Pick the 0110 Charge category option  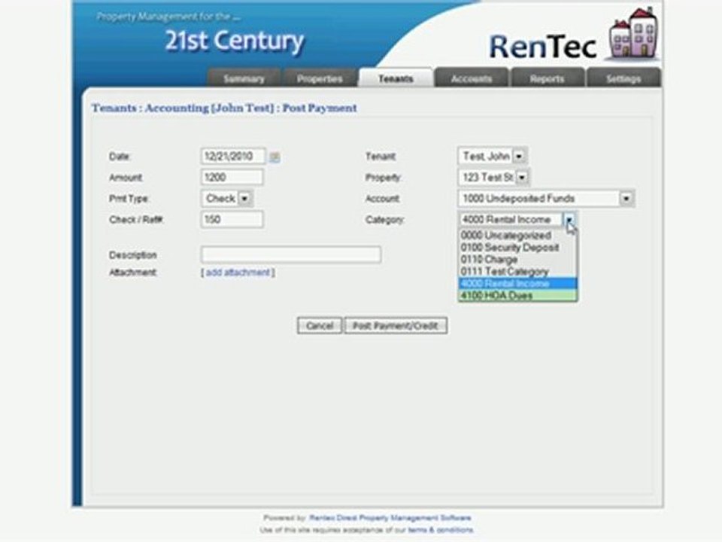(517, 260)
